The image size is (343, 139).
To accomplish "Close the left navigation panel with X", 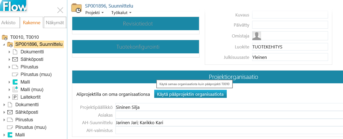I will point(60,10).
